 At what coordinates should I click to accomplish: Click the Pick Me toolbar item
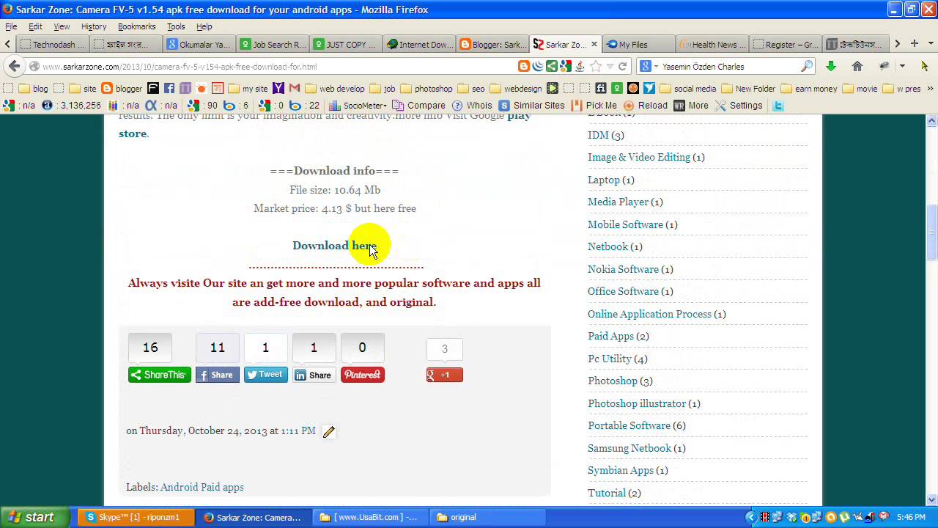tap(594, 105)
